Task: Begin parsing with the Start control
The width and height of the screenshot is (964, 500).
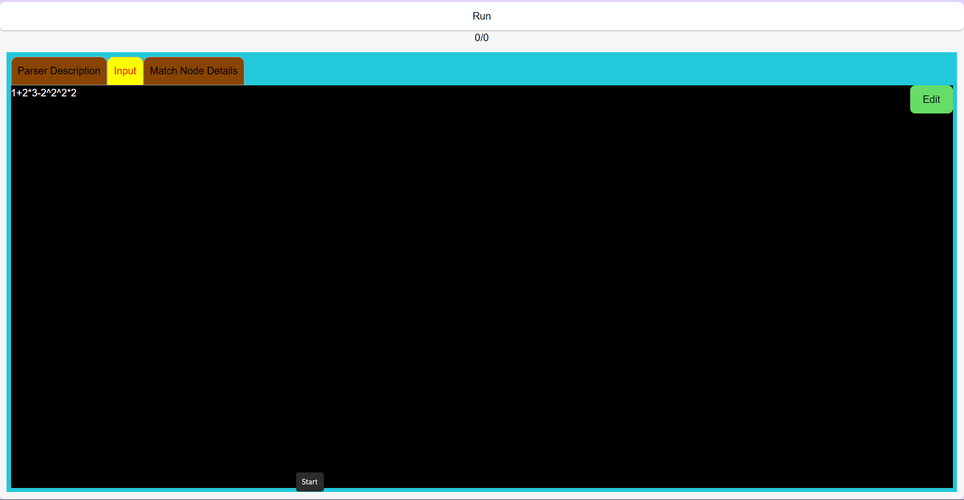Action: 309,481
